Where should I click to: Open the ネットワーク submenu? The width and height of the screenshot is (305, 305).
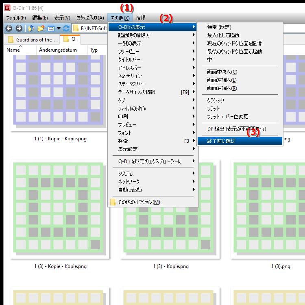pyautogui.click(x=152, y=182)
